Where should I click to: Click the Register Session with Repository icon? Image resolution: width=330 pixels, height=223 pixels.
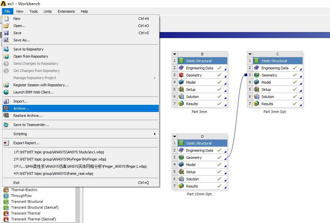[x=6, y=85]
